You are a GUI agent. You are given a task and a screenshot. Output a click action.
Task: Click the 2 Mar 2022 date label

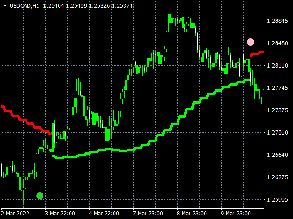pyautogui.click(x=15, y=213)
